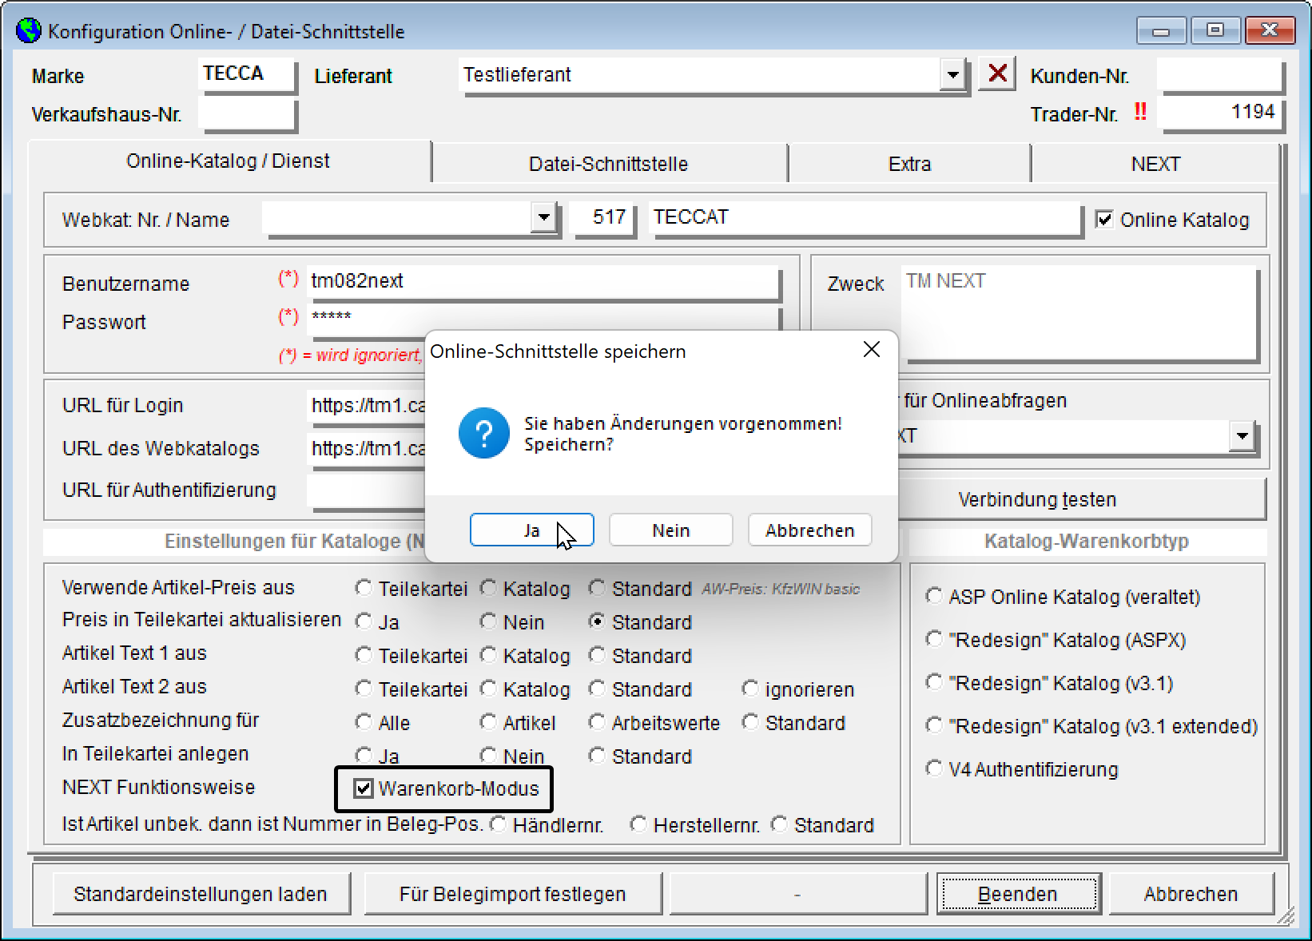Close the save dialog with X
Screen dimensions: 1312x941
872,350
